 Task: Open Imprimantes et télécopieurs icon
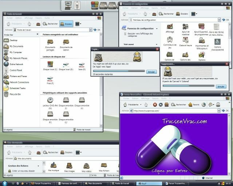(x=202, y=43)
